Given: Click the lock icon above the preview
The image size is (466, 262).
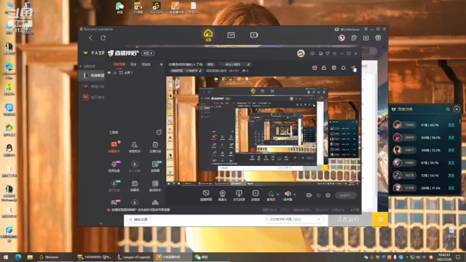Looking at the screenshot, I should 324,68.
